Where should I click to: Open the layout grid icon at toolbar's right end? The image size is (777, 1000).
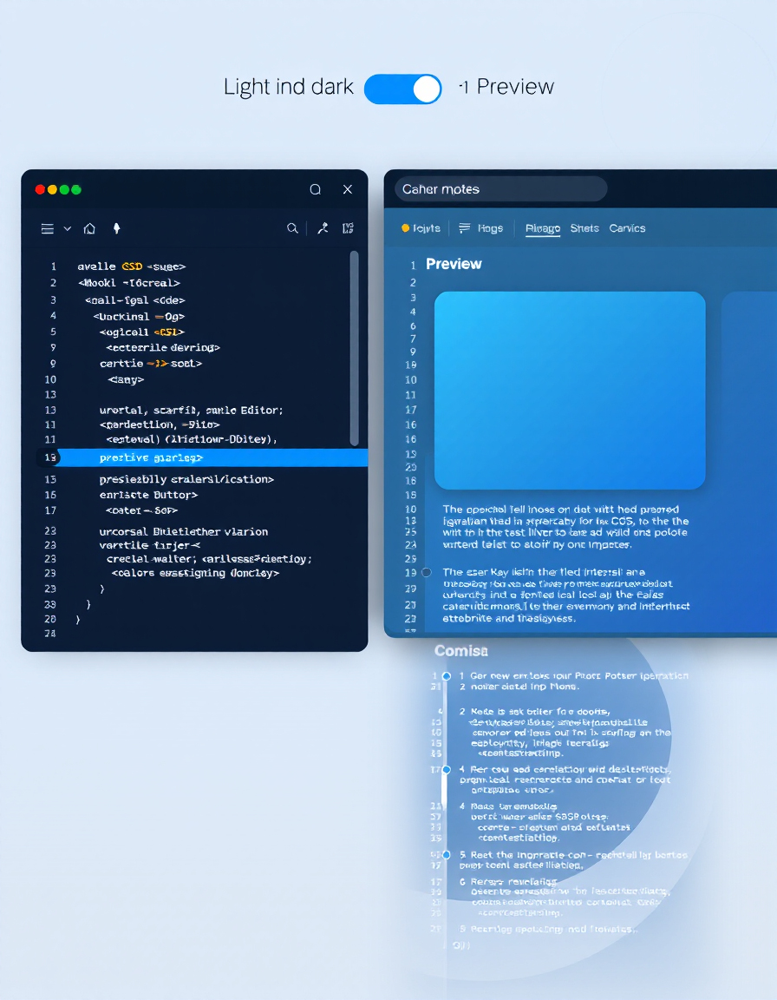[348, 228]
